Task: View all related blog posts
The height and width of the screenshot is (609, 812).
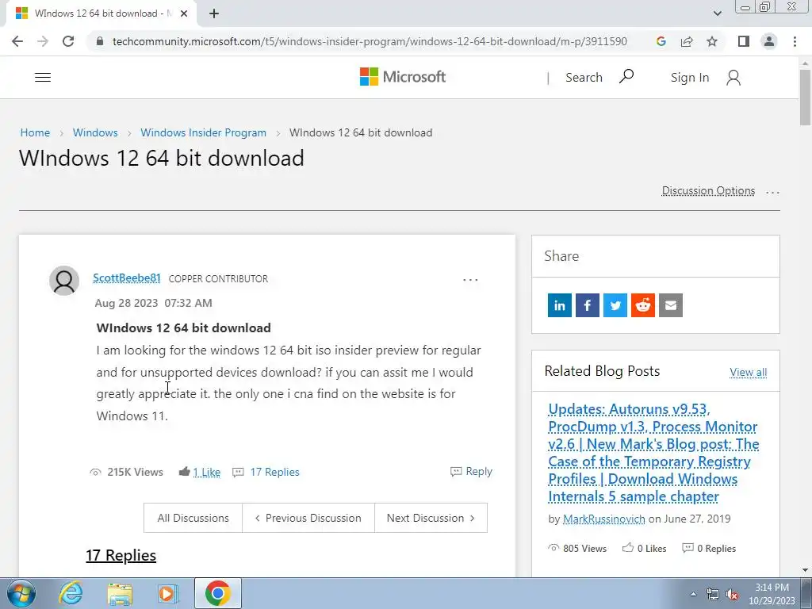Action: pos(749,372)
